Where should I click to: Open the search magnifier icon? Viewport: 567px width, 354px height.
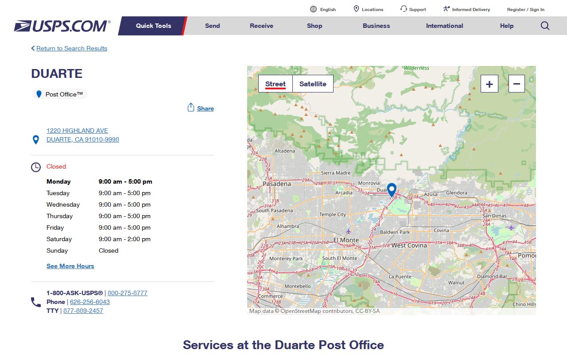(545, 26)
